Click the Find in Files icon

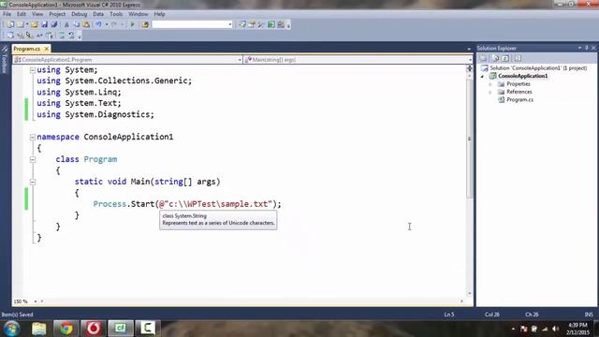click(145, 24)
